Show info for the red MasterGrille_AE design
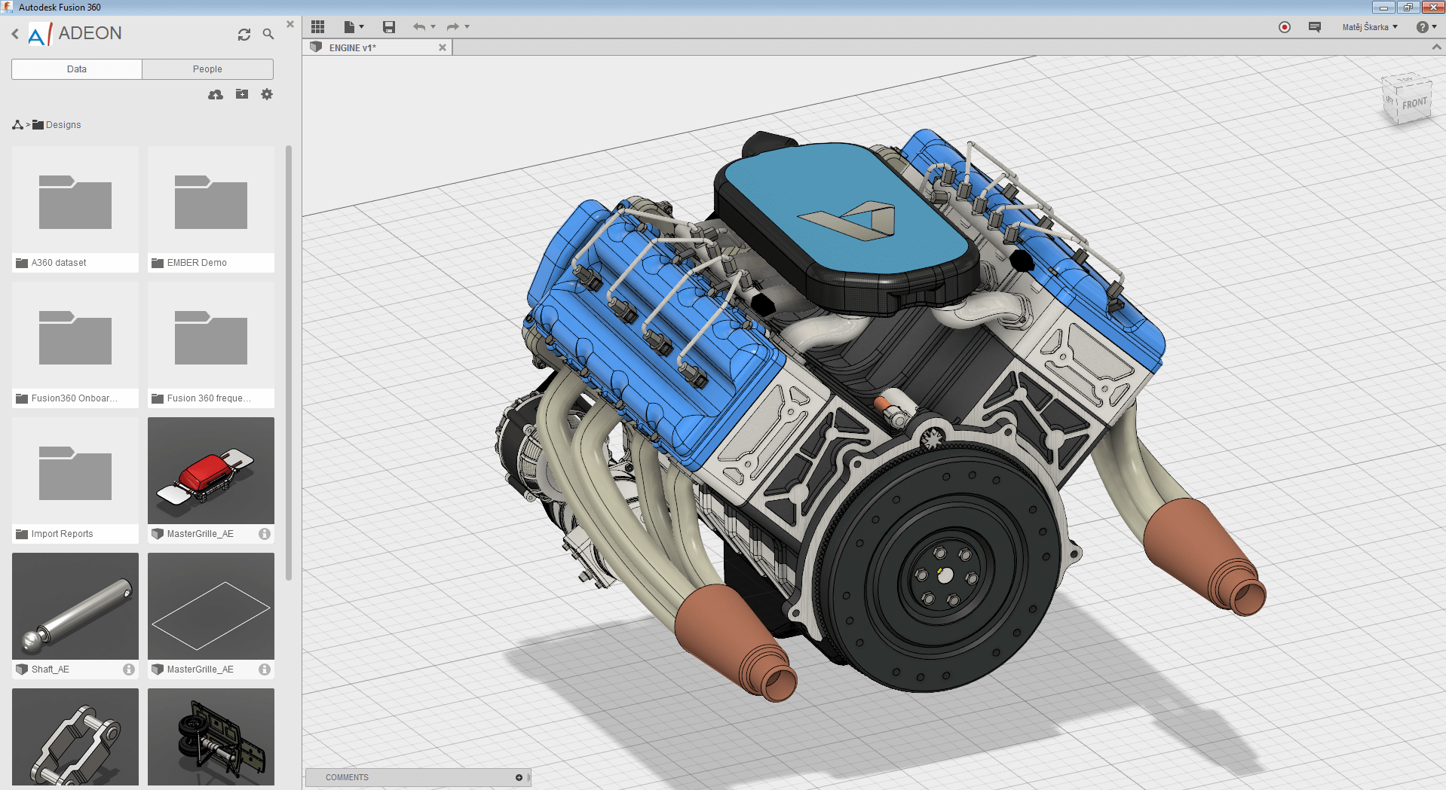 click(265, 534)
